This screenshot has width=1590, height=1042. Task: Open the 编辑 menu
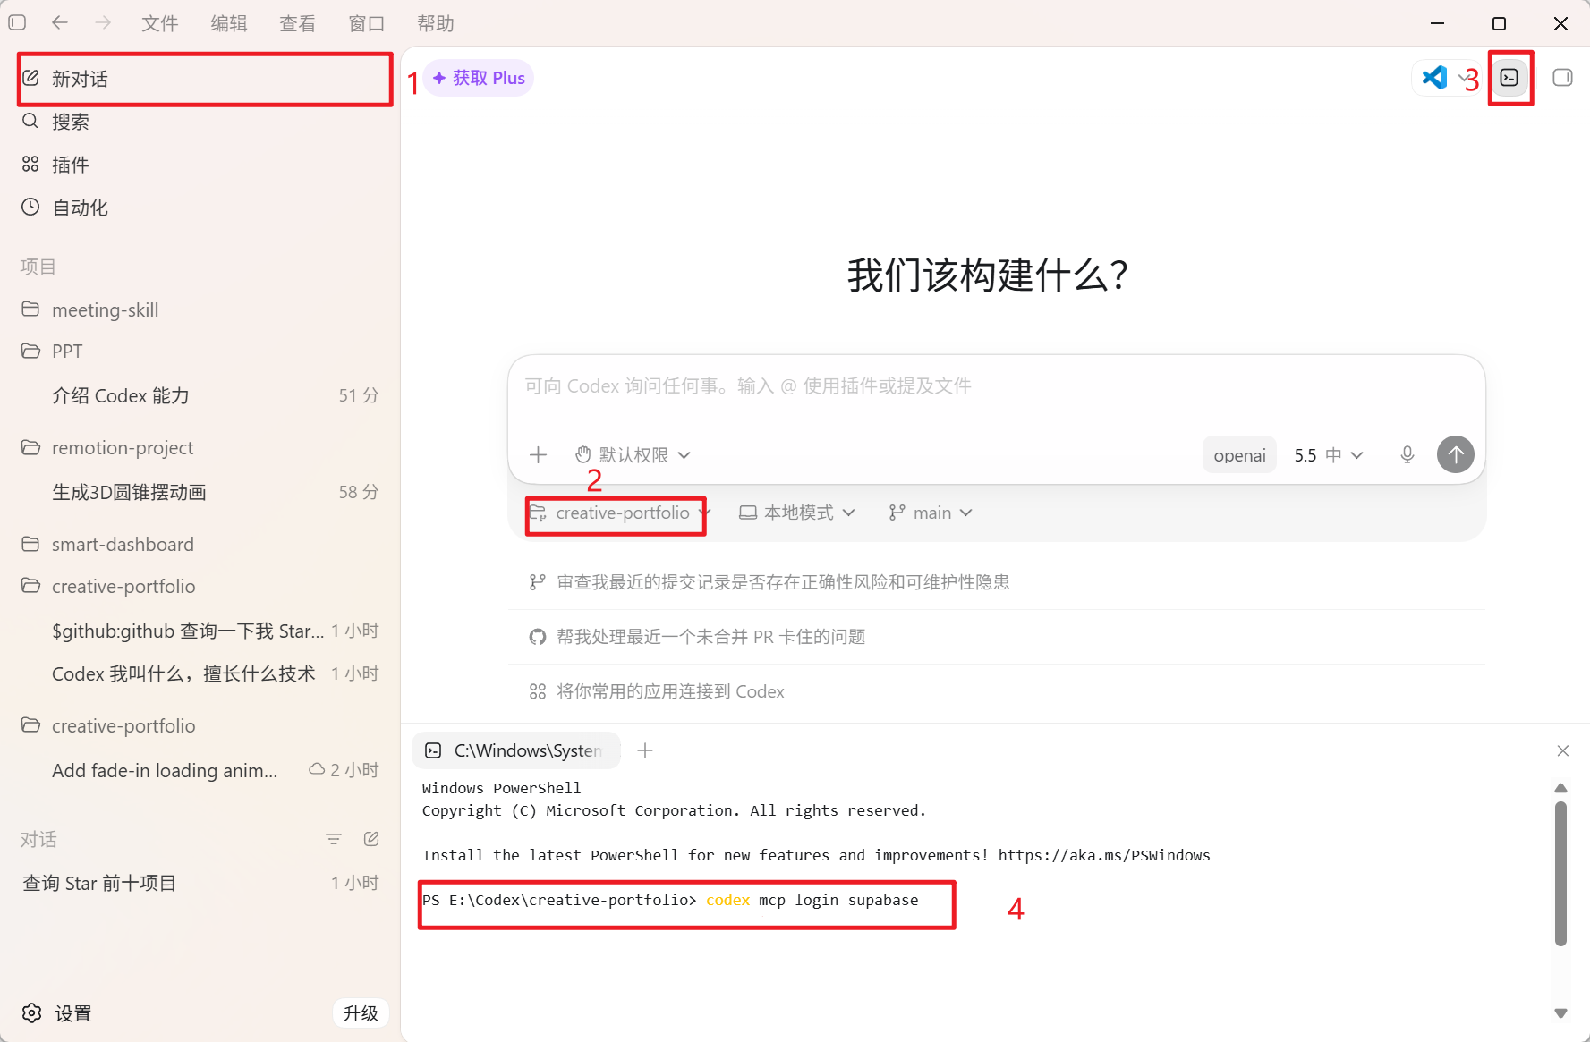[228, 23]
